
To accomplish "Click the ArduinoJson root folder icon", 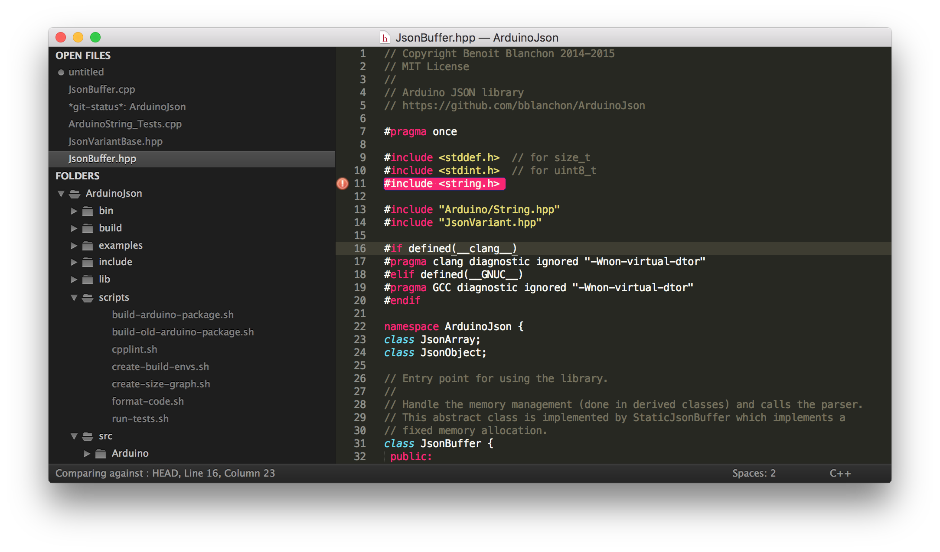I will click(75, 194).
